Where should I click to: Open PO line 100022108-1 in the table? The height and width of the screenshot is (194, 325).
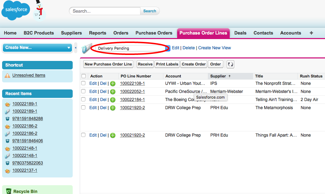132,83
